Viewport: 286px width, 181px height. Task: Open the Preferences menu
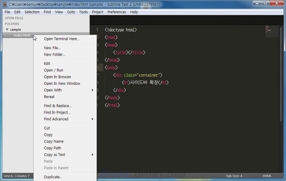coord(117,12)
